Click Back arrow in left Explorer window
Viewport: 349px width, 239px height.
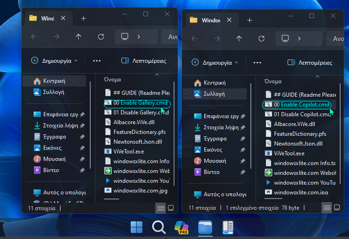34,36
